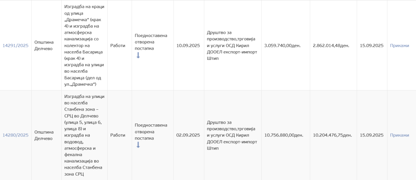The width and height of the screenshot is (416, 180).
Task: Click the date 10.09.2025 cell
Action: (188, 46)
